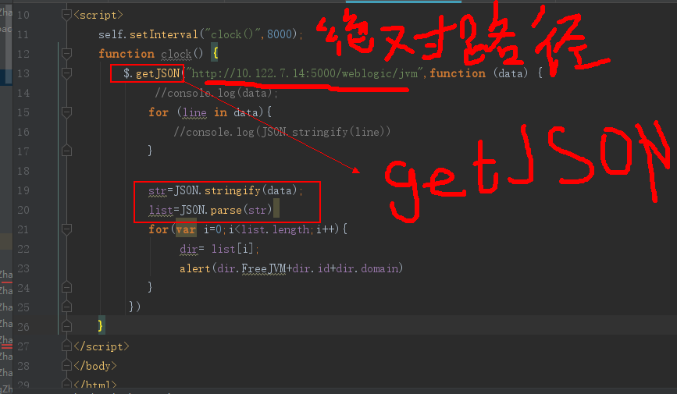Click the fold end marker on line 26
The image size is (677, 394).
(x=66, y=326)
